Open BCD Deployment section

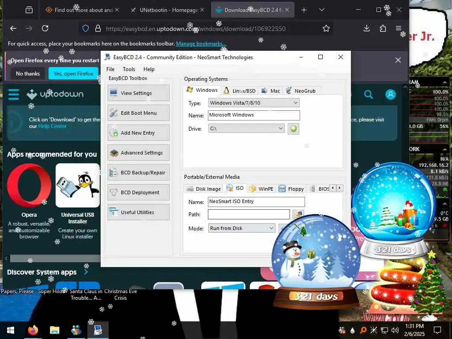(x=138, y=192)
